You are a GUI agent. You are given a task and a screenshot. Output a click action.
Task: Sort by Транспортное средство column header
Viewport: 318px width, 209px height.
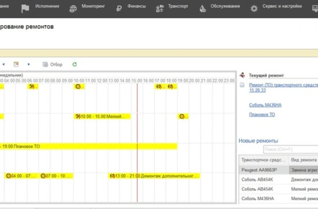point(264,160)
